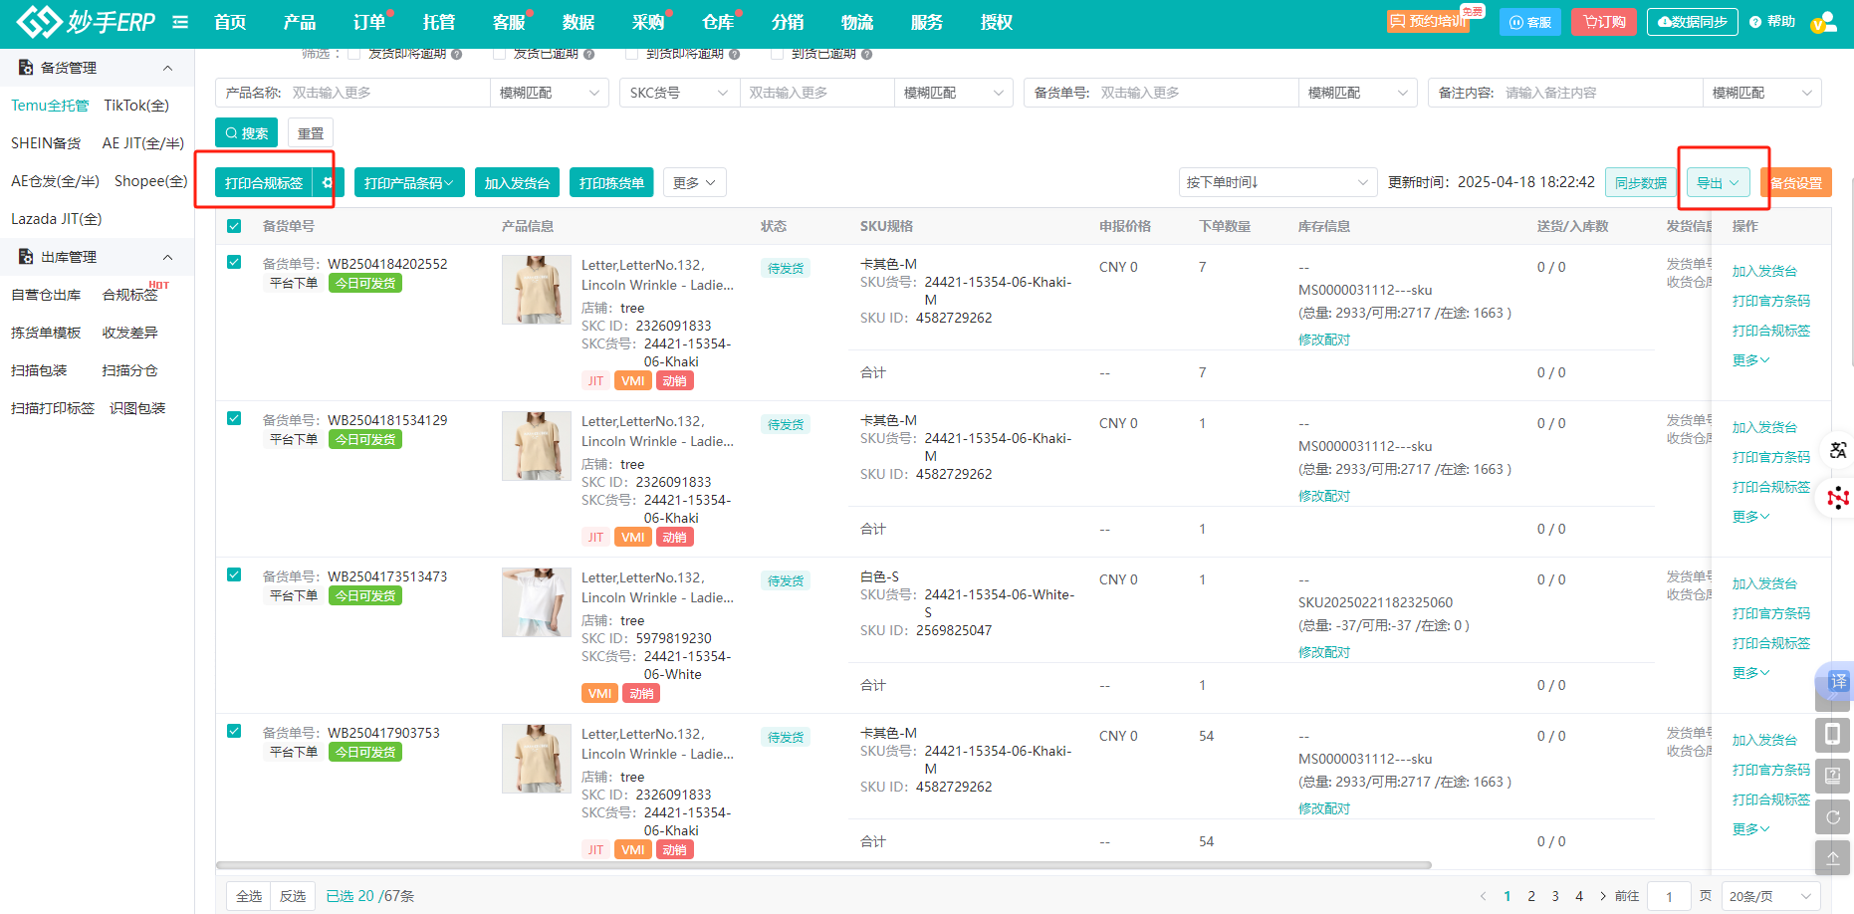Open the orange 备货设置 button
The width and height of the screenshot is (1854, 914).
click(1796, 183)
